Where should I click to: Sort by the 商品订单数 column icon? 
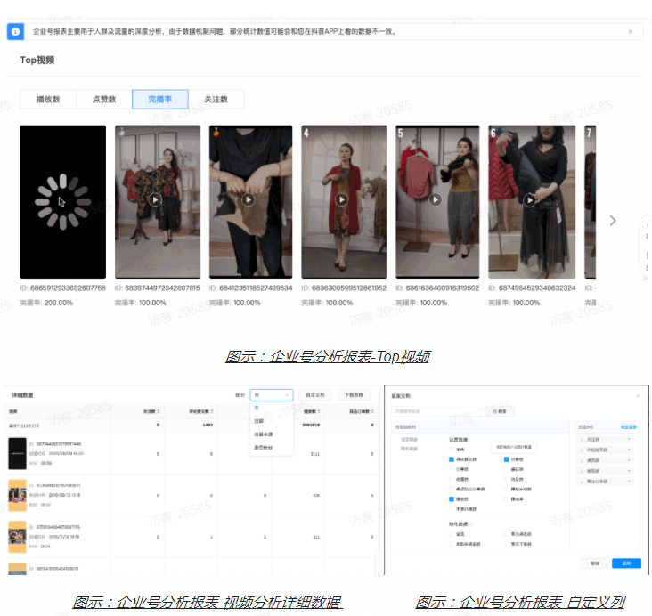click(x=372, y=411)
